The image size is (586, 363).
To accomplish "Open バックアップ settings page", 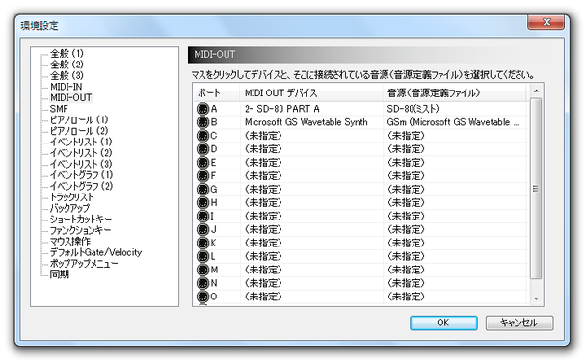I will pyautogui.click(x=70, y=208).
